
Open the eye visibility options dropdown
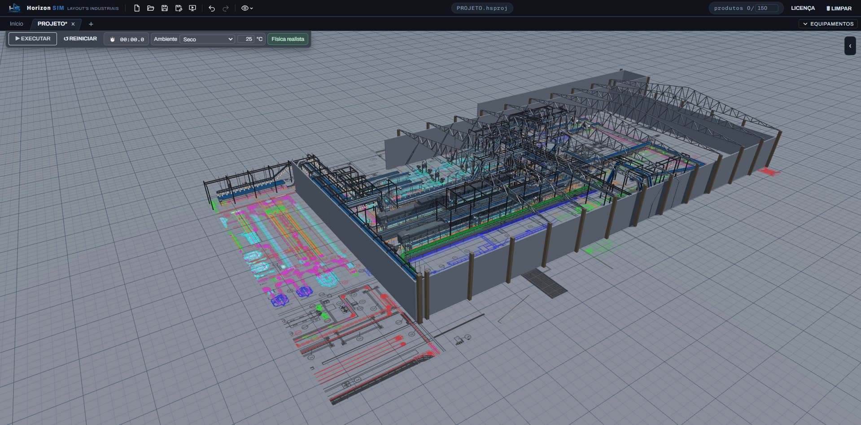point(247,8)
